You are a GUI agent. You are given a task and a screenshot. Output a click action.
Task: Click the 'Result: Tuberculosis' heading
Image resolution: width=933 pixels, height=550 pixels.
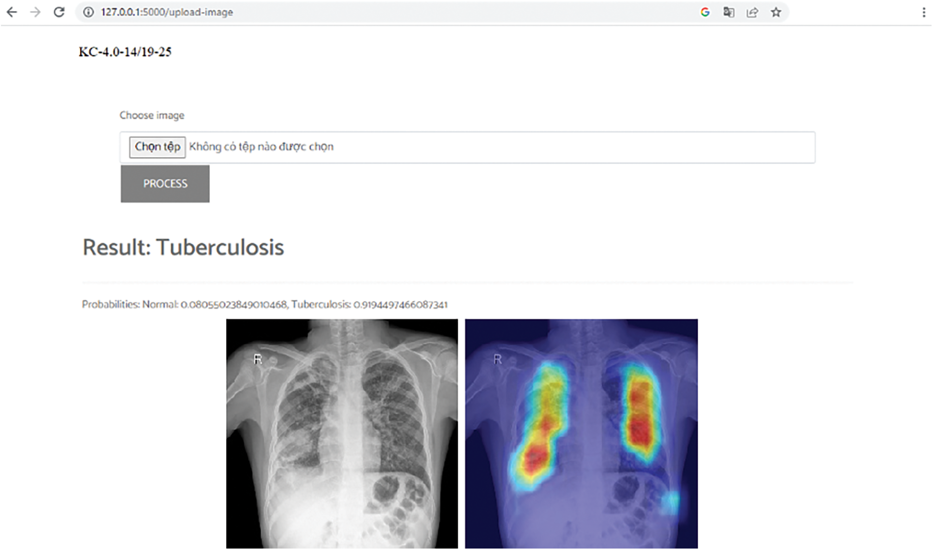coord(183,247)
